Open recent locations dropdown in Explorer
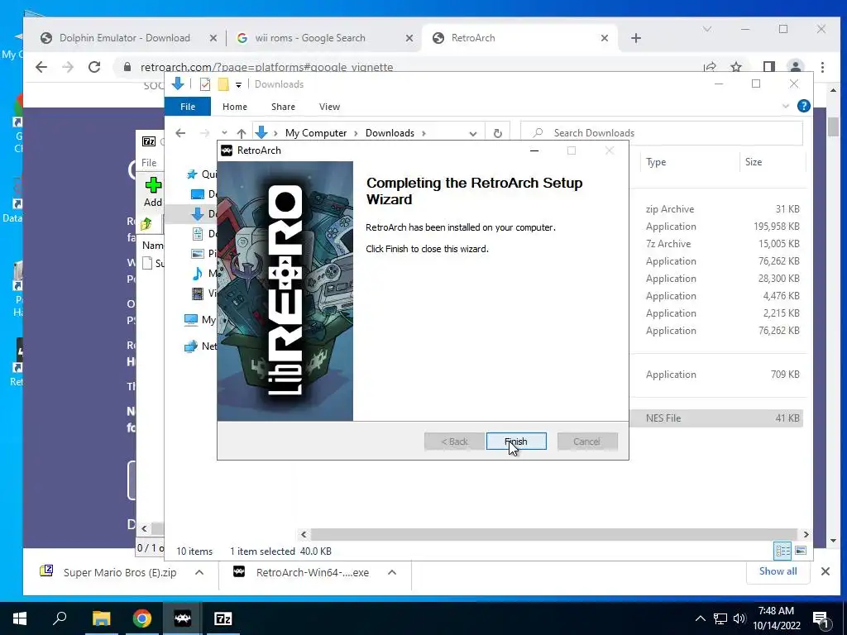This screenshot has width=847, height=635. point(224,133)
